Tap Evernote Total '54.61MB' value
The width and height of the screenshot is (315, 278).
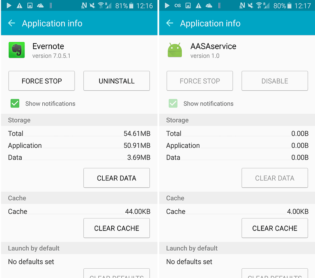(x=137, y=134)
